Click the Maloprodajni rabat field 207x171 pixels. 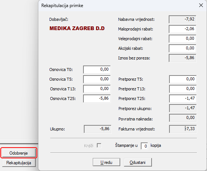click(182, 29)
